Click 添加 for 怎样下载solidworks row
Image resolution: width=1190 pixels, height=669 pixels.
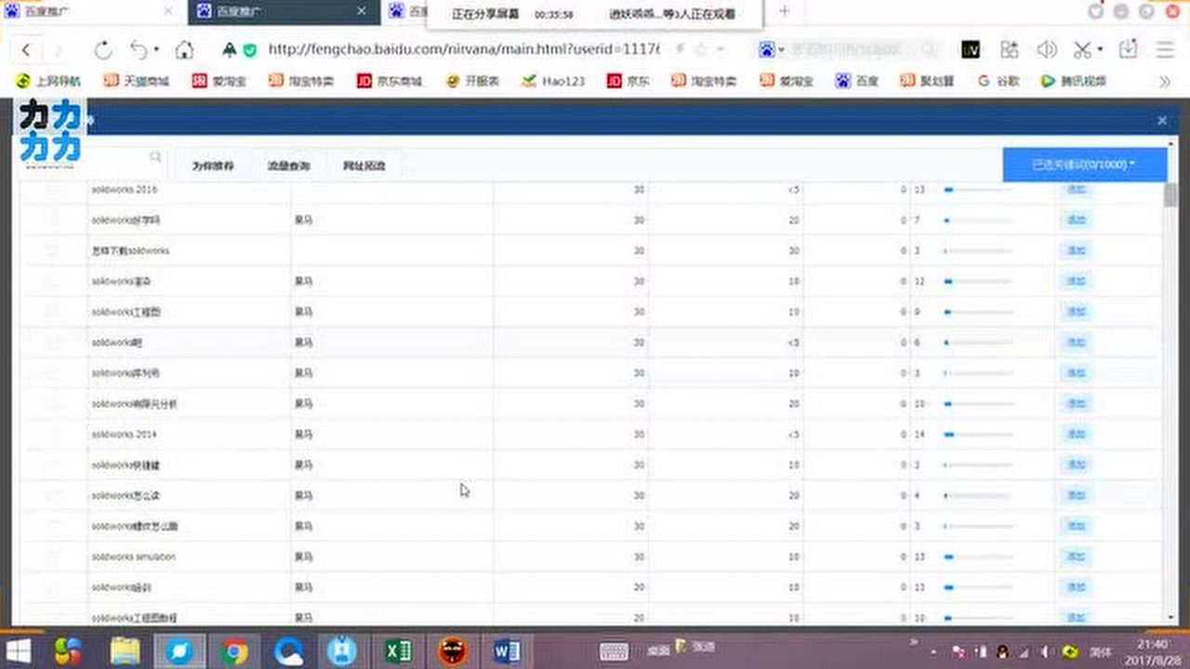tap(1076, 251)
